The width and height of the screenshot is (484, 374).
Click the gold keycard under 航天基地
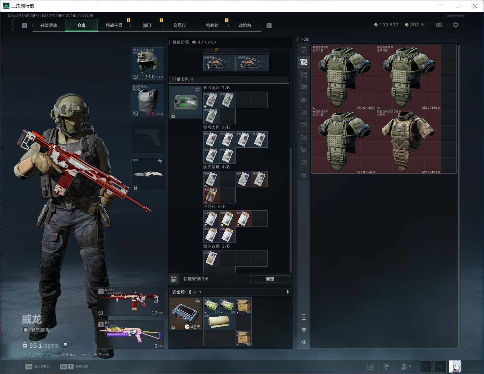click(x=211, y=195)
